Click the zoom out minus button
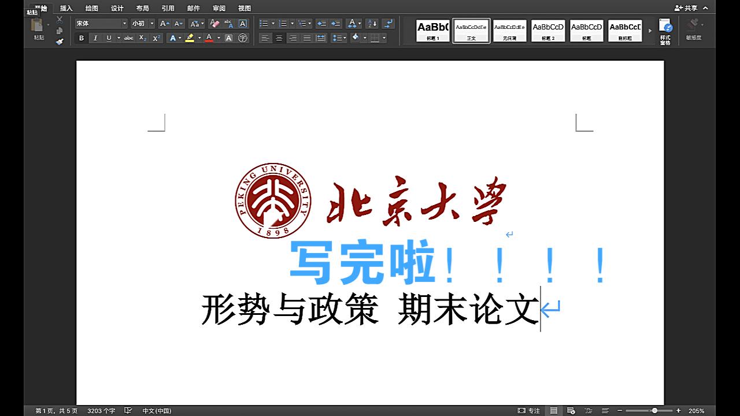740x416 pixels. [x=620, y=411]
